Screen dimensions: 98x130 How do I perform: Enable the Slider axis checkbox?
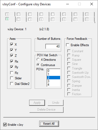tap(12, 78)
